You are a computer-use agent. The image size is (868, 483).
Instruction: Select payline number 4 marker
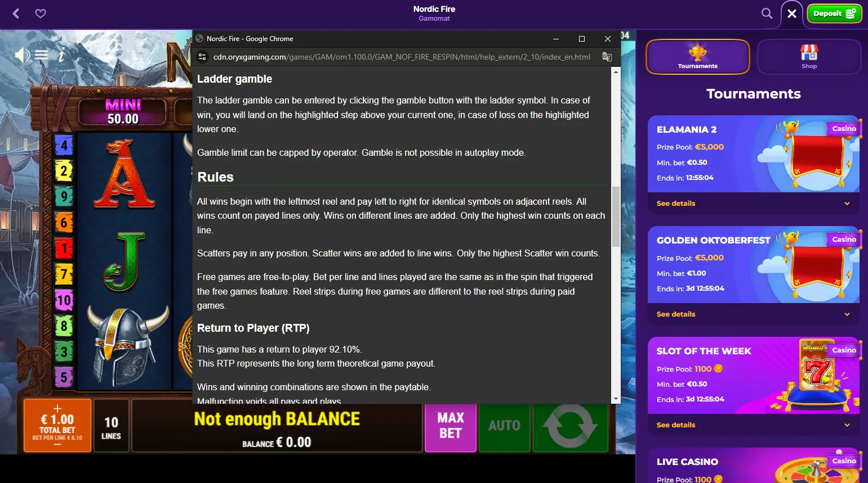click(x=64, y=146)
